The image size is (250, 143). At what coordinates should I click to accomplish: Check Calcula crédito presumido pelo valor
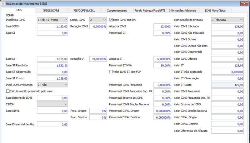click(7, 91)
